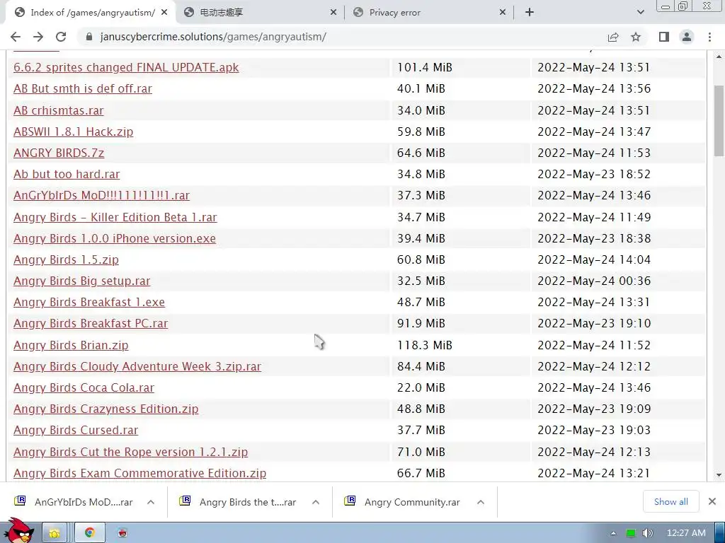725x543 pixels.
Task: Open Chrome's three-dot menu
Action: coord(709,37)
